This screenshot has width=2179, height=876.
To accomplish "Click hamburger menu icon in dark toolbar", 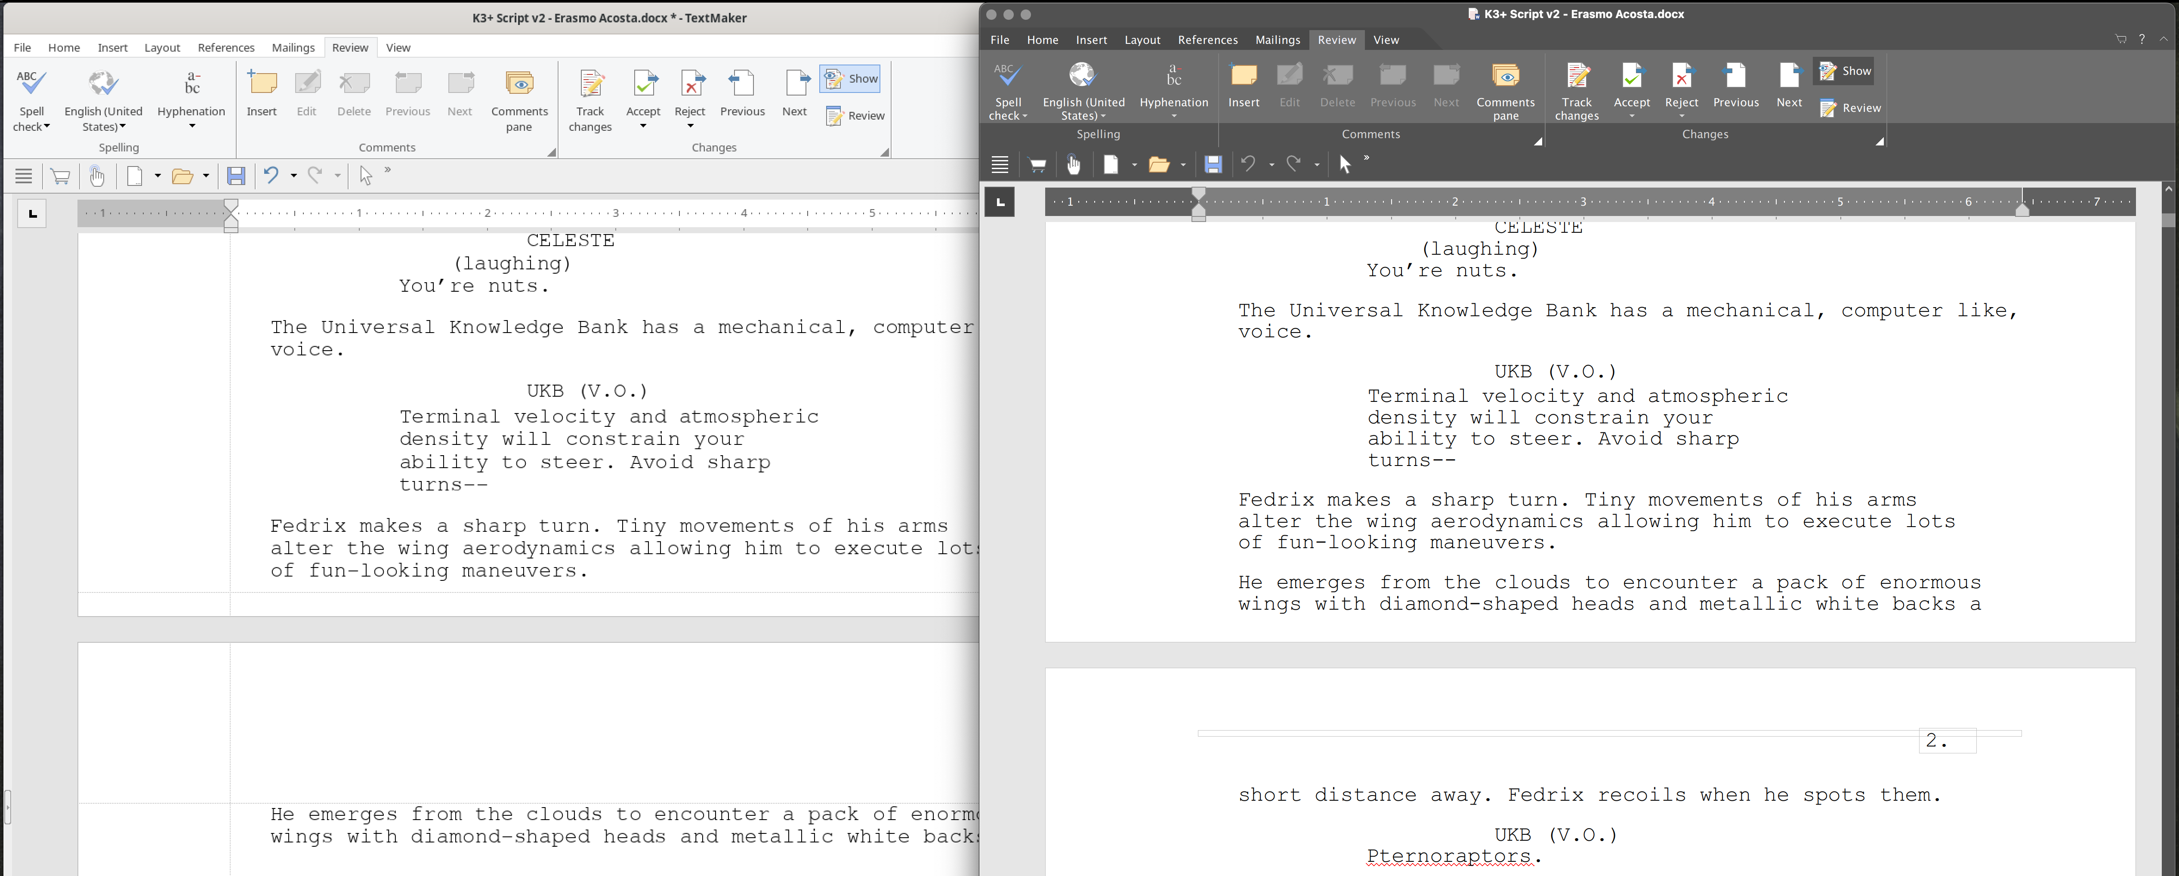I will point(1000,165).
